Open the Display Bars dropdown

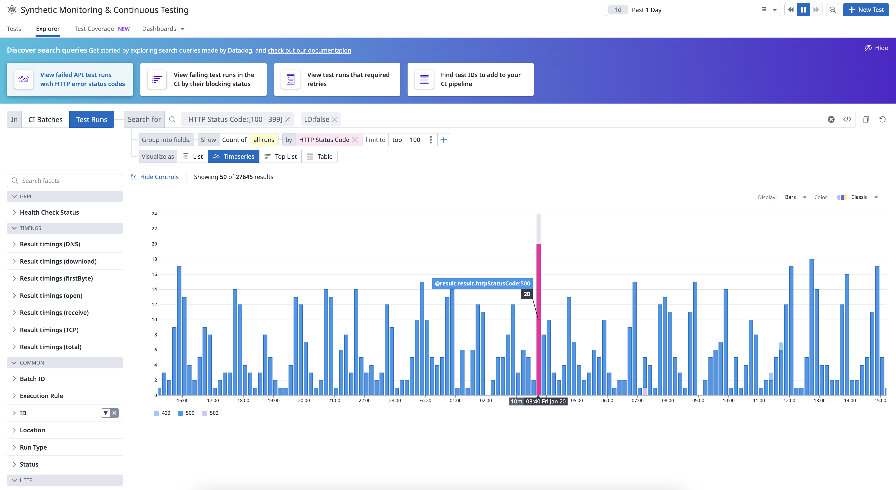[795, 197]
